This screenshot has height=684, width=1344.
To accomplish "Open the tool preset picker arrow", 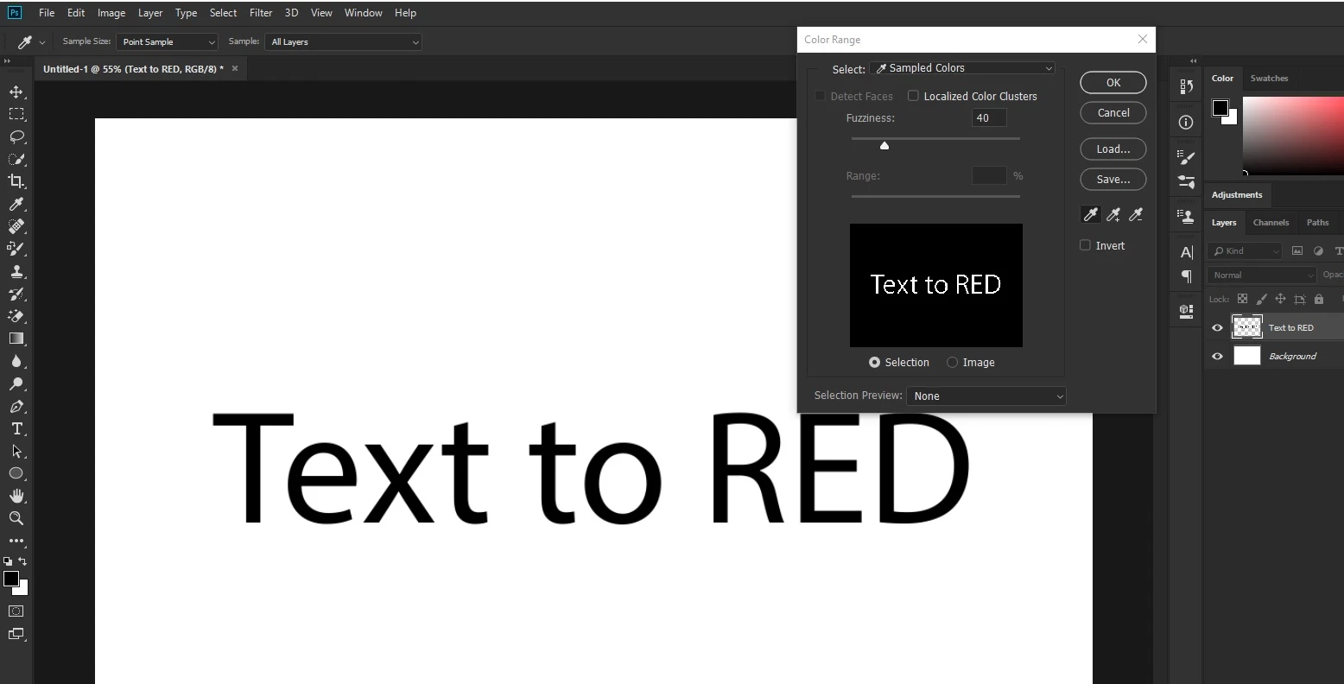I will point(42,42).
